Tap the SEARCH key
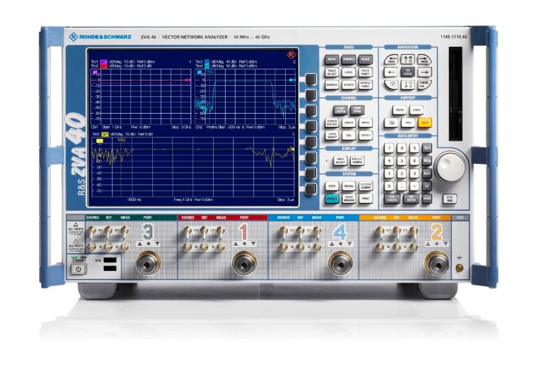 click(x=349, y=85)
